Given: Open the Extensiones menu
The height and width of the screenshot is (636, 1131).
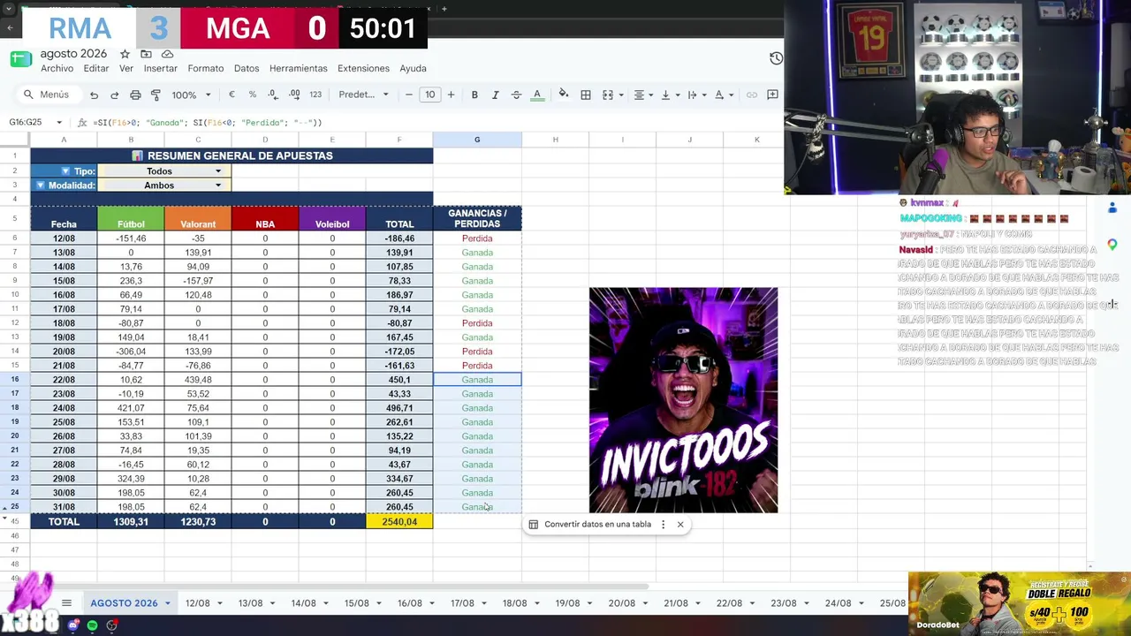Looking at the screenshot, I should 363,69.
